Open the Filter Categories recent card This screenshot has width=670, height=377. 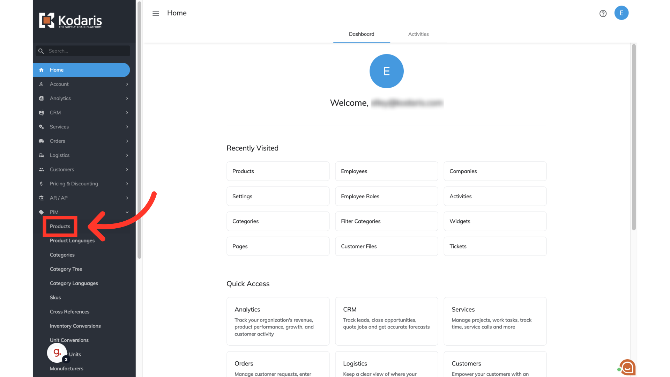(386, 221)
